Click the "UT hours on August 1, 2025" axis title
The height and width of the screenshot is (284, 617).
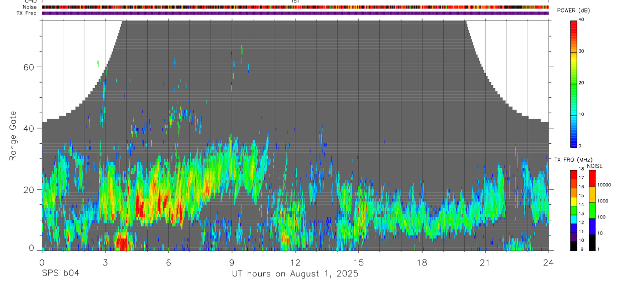pyautogui.click(x=295, y=274)
